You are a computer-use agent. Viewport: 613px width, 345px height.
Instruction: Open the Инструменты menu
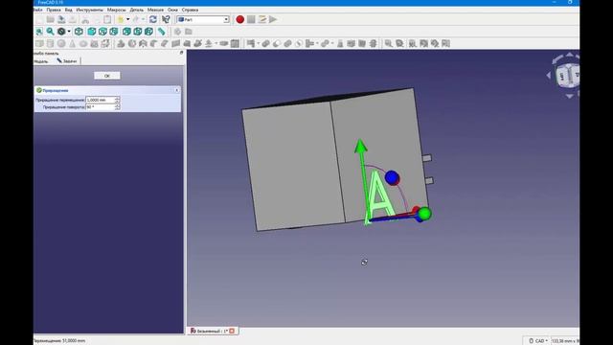[89, 10]
